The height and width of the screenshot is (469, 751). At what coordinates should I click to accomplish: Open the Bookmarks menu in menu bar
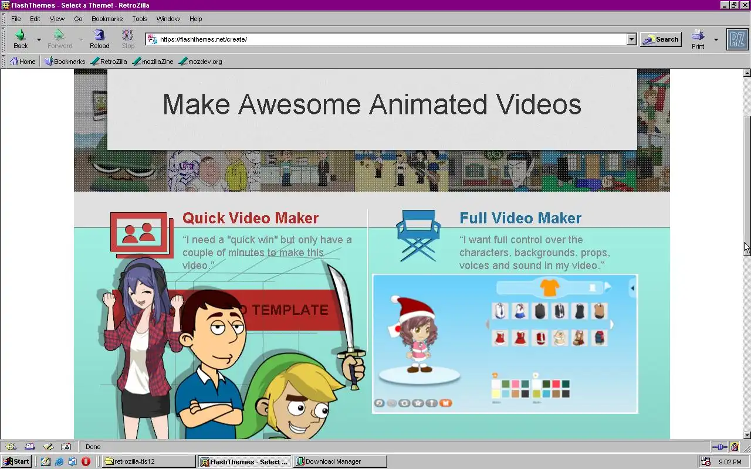(107, 19)
